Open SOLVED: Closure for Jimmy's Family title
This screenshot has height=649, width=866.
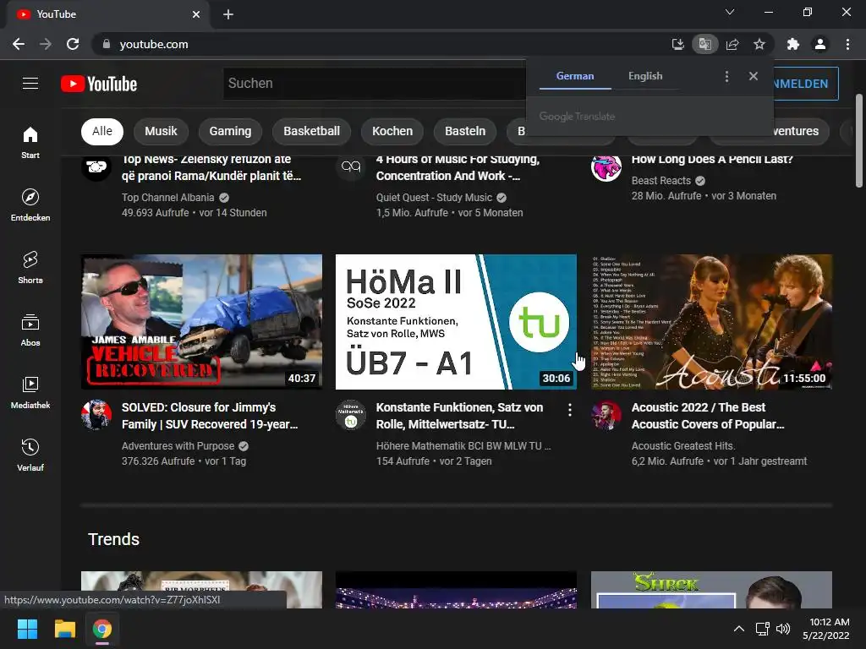pyautogui.click(x=210, y=416)
